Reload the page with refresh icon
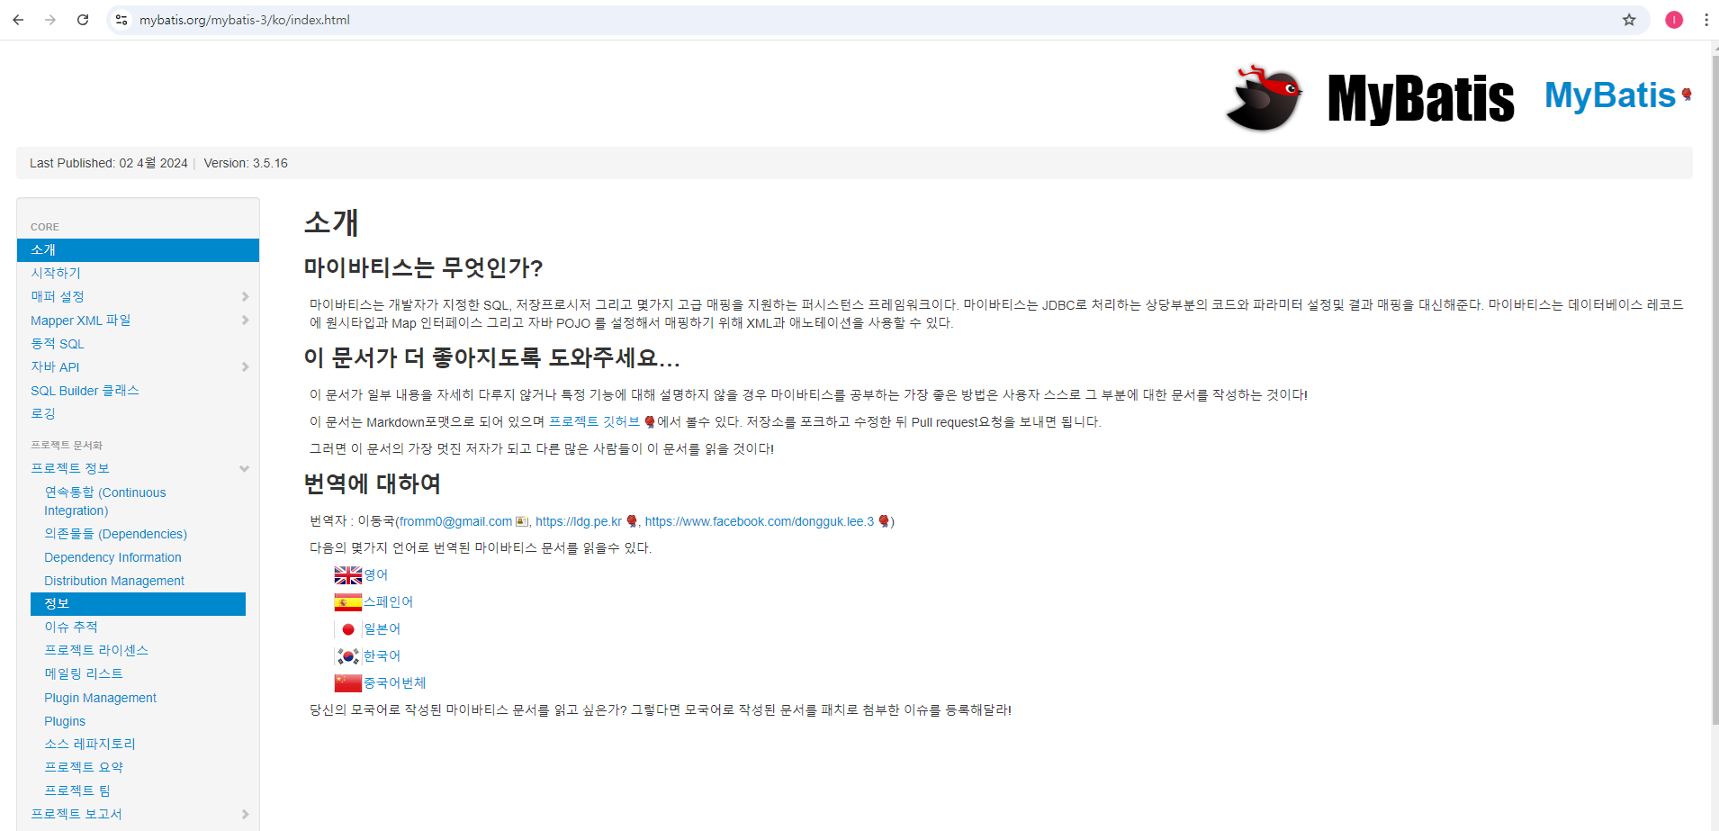This screenshot has width=1719, height=831. coord(83,20)
